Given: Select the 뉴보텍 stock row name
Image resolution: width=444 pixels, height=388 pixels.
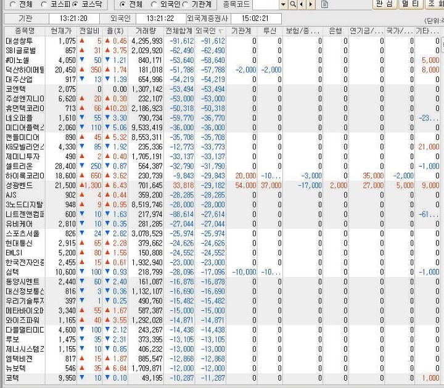Looking at the screenshot, I should point(15,368).
